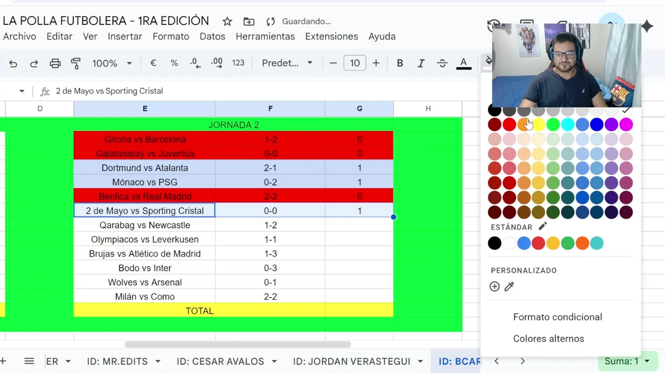Click the fx function icon

[x=45, y=91]
